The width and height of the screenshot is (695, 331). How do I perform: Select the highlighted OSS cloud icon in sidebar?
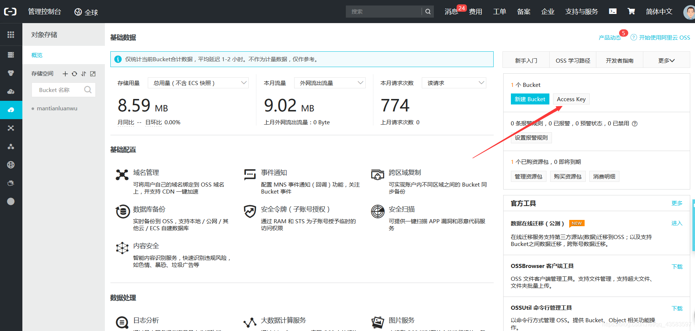(11, 110)
